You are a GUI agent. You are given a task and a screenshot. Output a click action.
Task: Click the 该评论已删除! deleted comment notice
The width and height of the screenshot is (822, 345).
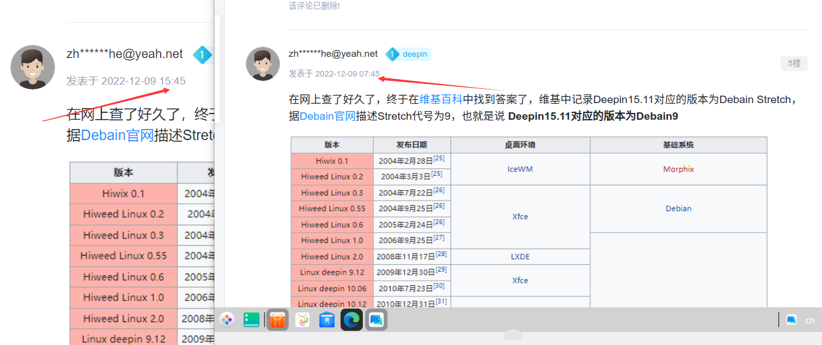[x=314, y=6]
